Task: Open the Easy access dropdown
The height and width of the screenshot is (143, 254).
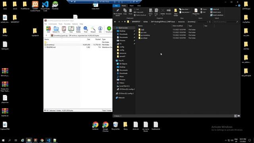Action: [185, 12]
